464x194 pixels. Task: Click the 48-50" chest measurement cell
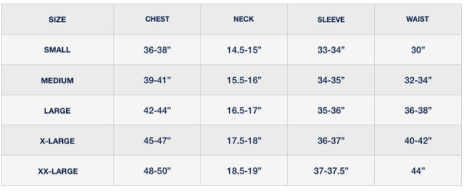pos(157,171)
